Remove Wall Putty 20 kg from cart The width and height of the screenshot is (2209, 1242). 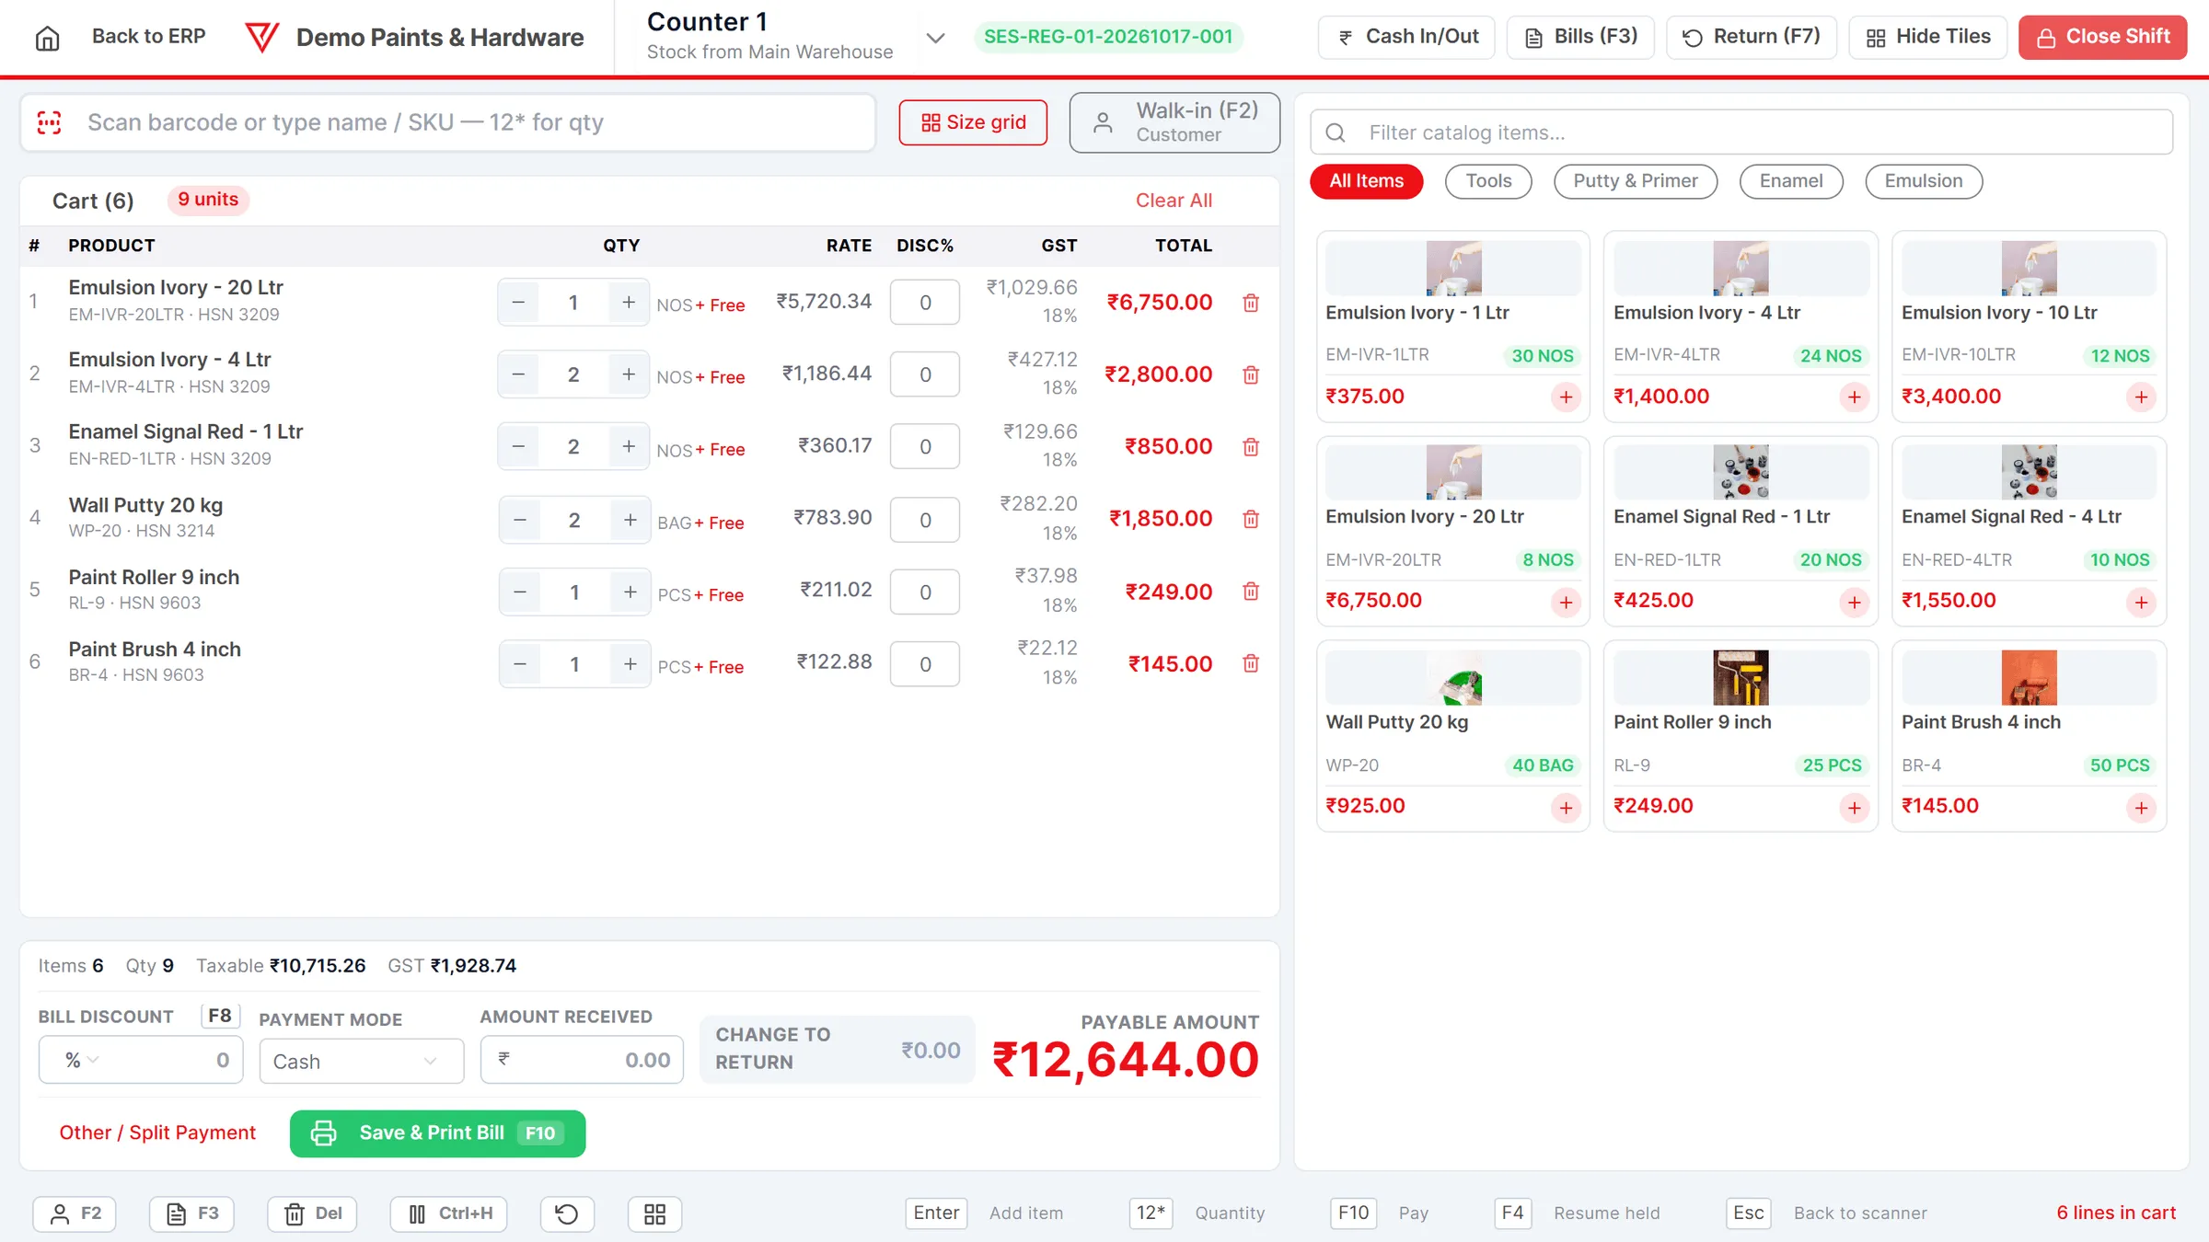(x=1251, y=519)
